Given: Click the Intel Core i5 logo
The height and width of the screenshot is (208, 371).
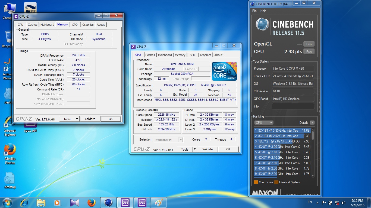Looking at the screenshot, I should coord(224,71).
